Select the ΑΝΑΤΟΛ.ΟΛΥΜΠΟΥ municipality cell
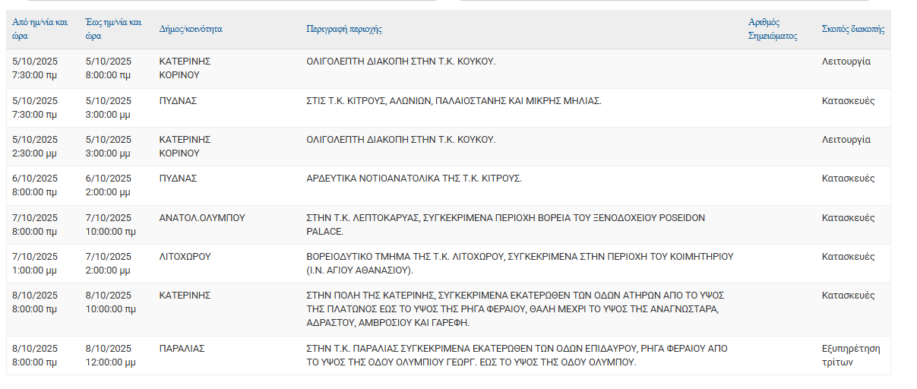The width and height of the screenshot is (917, 389). point(202,218)
